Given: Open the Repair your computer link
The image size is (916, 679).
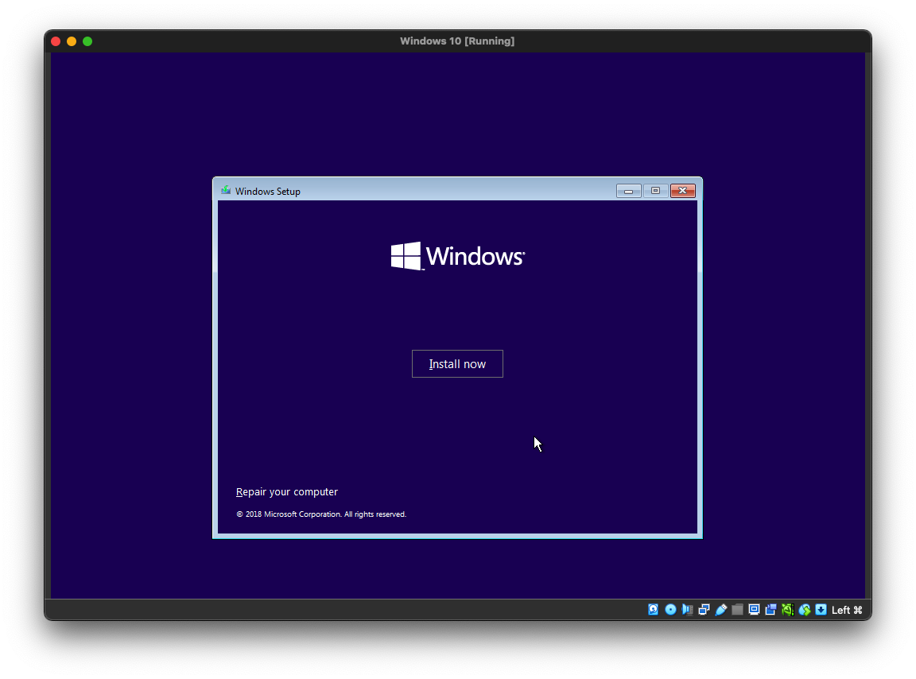Looking at the screenshot, I should (x=287, y=492).
